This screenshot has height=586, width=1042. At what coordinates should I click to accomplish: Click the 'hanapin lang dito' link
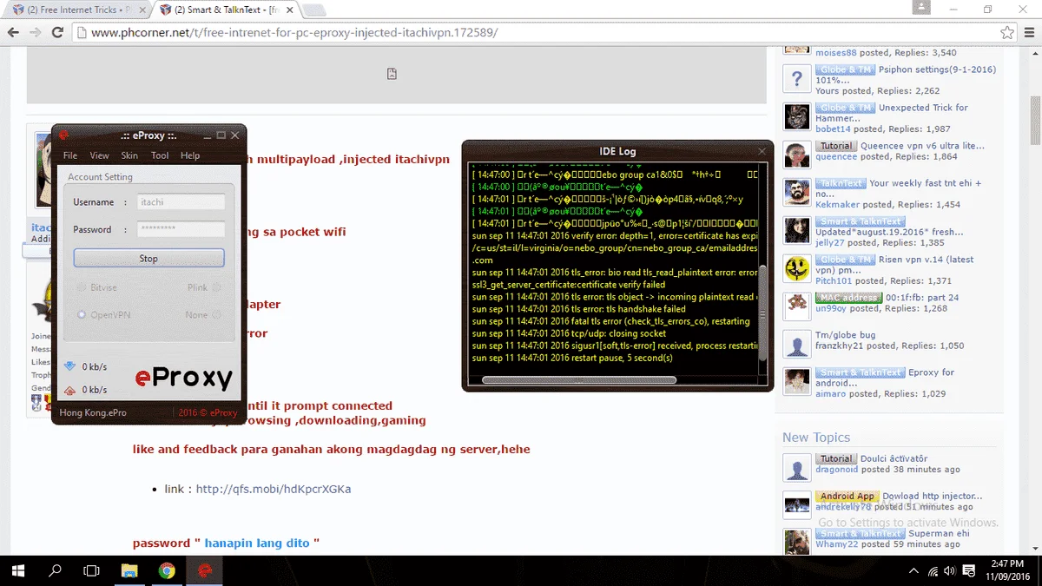tap(257, 543)
